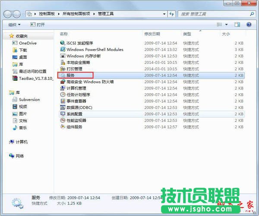Screen dimensions: 259x216
Task: Click 2009-07-14 12:57 date of 组件服务
Action: point(161,127)
